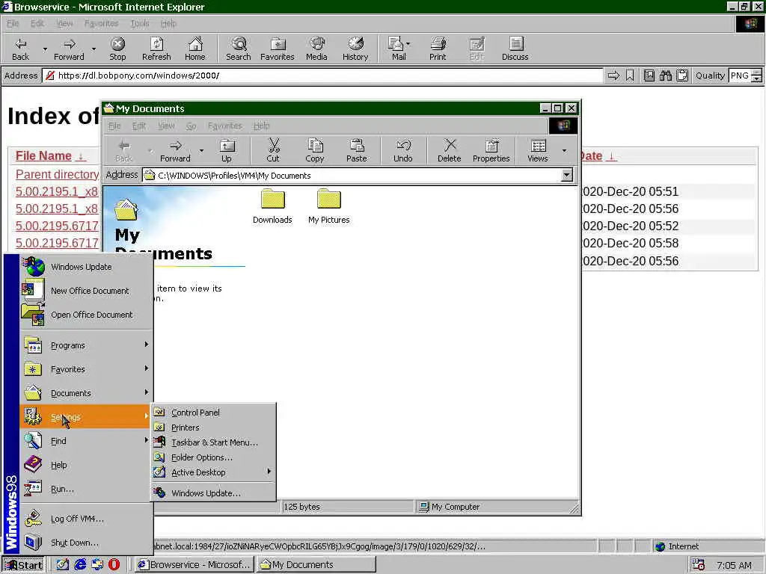Open Control Panel from Settings submenu
This screenshot has height=574, width=766.
click(x=213, y=413)
